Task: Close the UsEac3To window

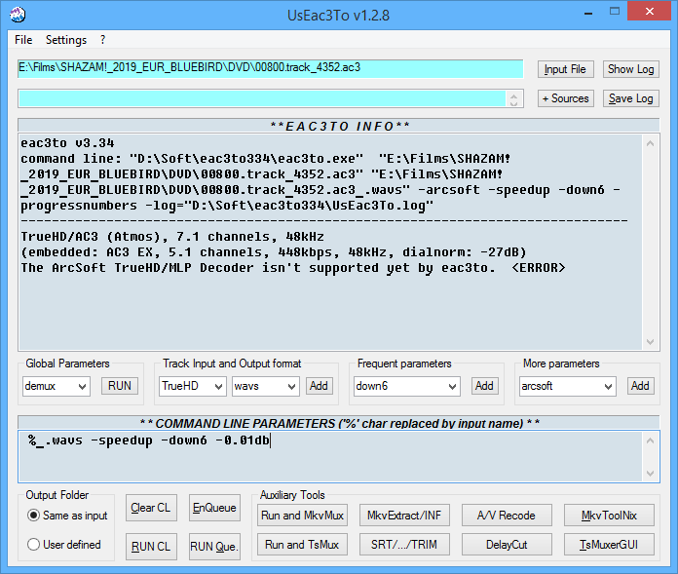Action: pyautogui.click(x=650, y=11)
